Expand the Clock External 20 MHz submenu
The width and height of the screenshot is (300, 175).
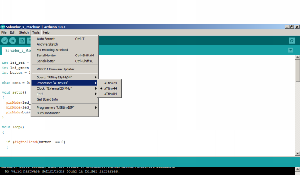coord(65,88)
